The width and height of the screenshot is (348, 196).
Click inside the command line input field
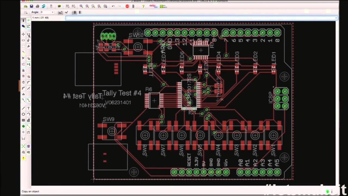pos(190,17)
